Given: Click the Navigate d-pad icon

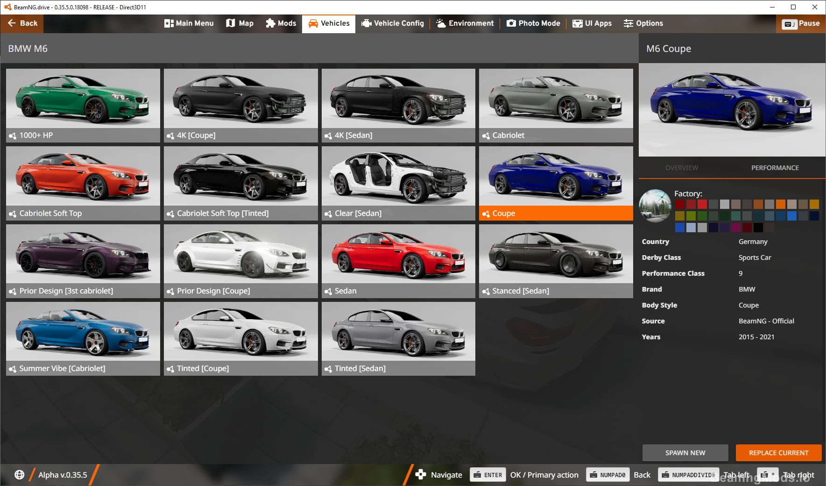Looking at the screenshot, I should point(421,474).
